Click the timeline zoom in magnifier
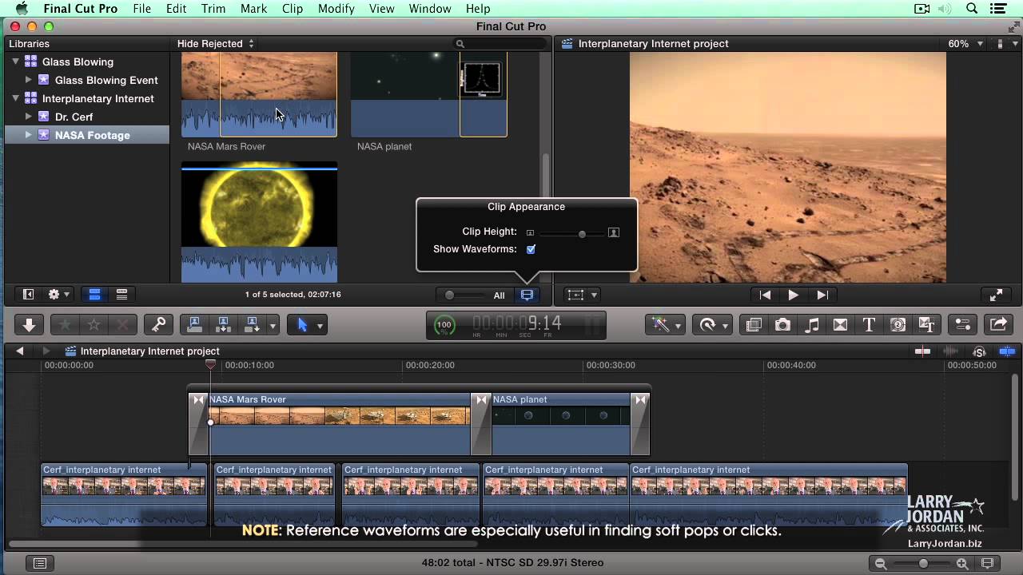 [962, 564]
